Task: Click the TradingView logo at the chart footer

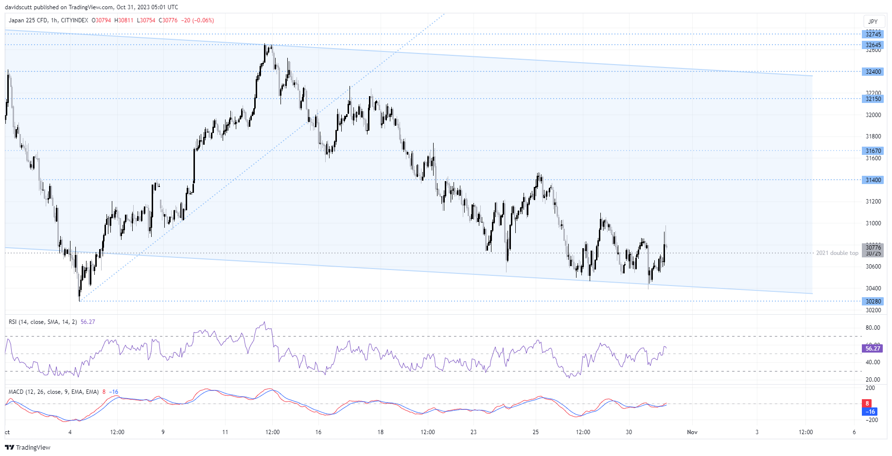Action: point(28,447)
